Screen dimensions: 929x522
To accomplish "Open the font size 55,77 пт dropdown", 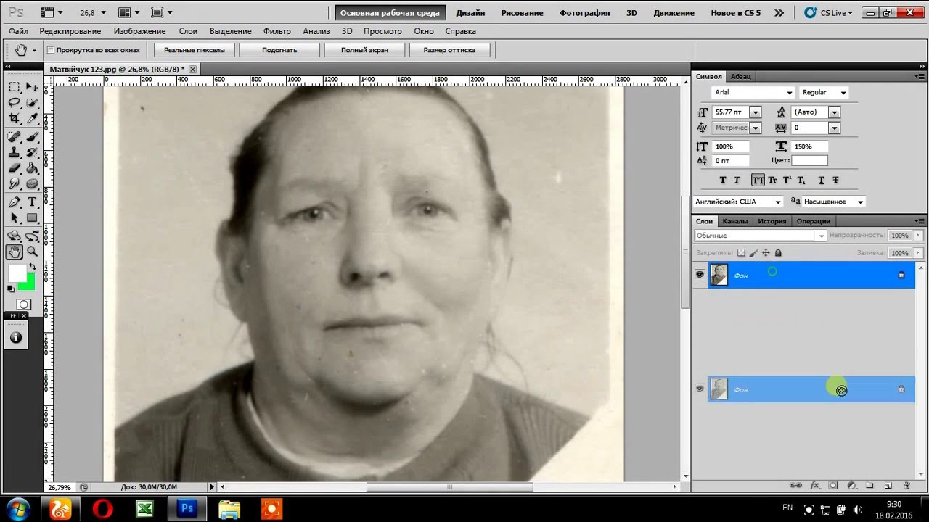I will click(756, 112).
